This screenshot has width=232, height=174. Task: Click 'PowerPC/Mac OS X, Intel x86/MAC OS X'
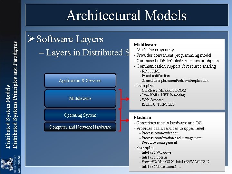click(174, 162)
